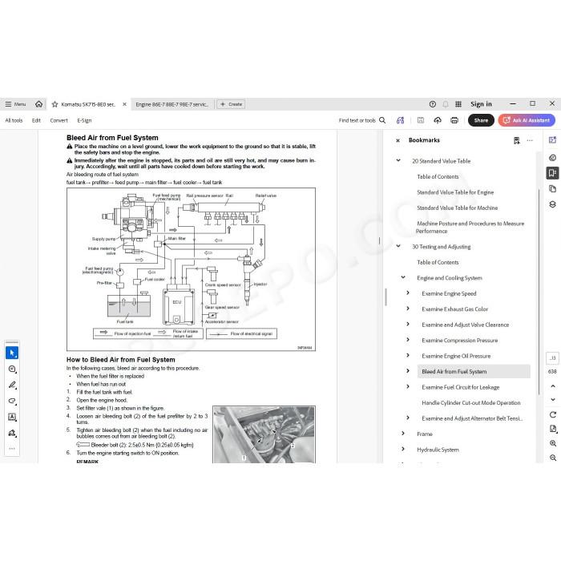The image size is (561, 561).
Task: Open Machine Posture and Procedures bookmark
Action: click(470, 227)
